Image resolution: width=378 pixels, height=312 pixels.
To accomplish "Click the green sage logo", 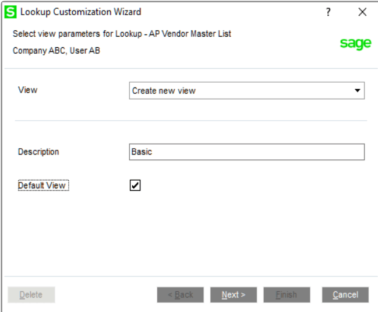I will click(x=355, y=44).
